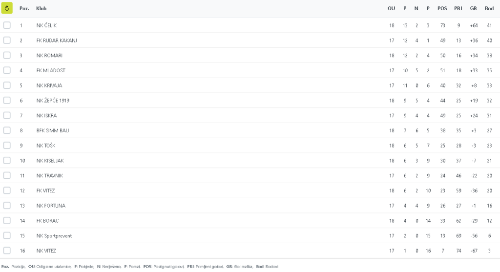Viewport: 500px width, 272px height.
Task: Tick the BFK SIMM BAU checkbox
Action: 7,130
